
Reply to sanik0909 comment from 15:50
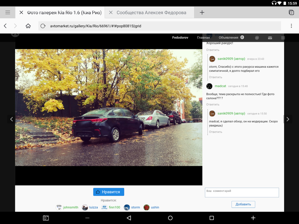tap(216, 132)
